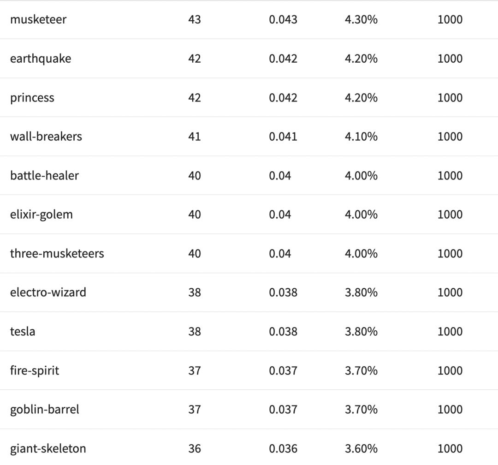Select the 0.036 value for giant-skeleton
Image resolution: width=498 pixels, height=465 pixels.
[283, 448]
